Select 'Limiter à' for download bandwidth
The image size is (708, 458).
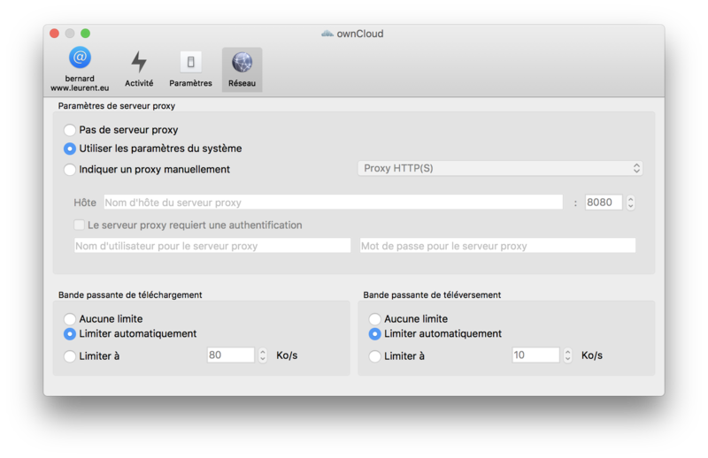(71, 356)
